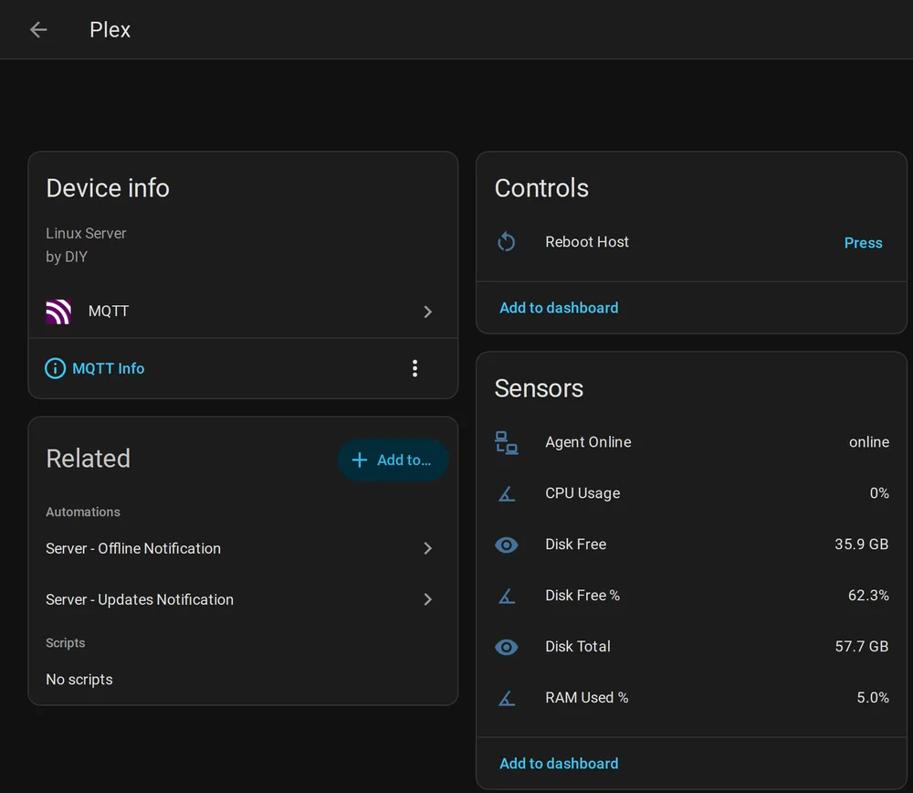Expand the MQTT integration chevron
The height and width of the screenshot is (793, 913).
click(x=428, y=312)
